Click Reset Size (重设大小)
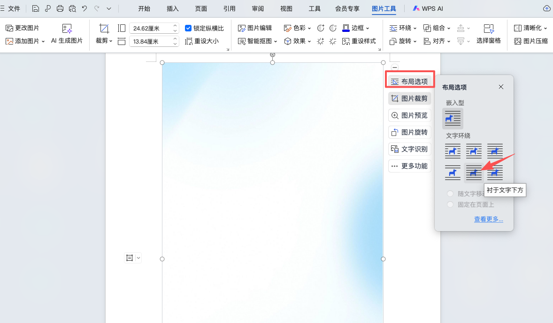The image size is (553, 323). pos(202,41)
